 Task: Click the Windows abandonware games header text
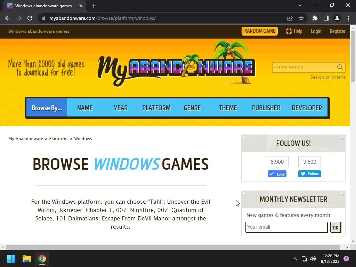coord(39,31)
